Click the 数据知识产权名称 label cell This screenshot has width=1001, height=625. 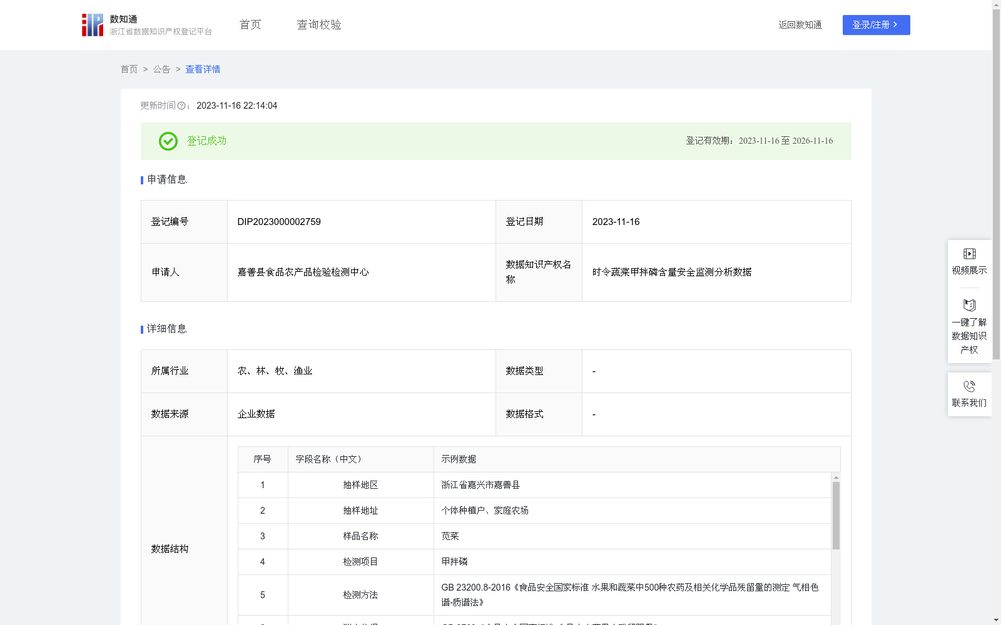click(539, 272)
